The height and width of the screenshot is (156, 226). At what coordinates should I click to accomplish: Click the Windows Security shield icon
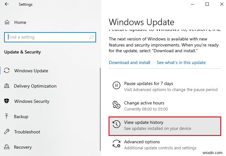pyautogui.click(x=7, y=101)
